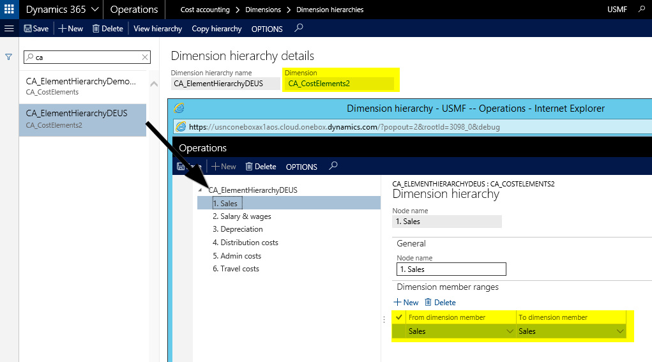This screenshot has height=362, width=652.
Task: Select the Depreciation tree node
Action: click(x=238, y=229)
